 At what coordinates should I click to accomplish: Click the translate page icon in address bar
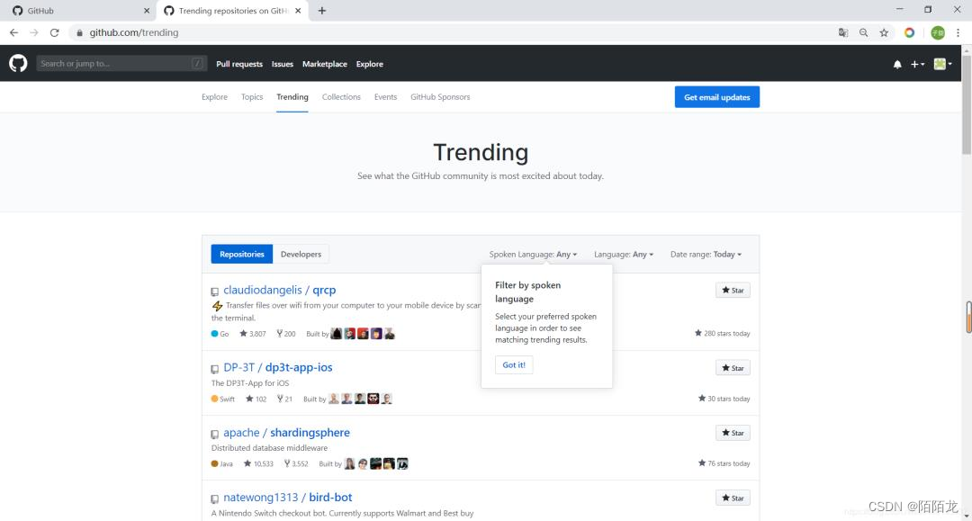coord(843,32)
